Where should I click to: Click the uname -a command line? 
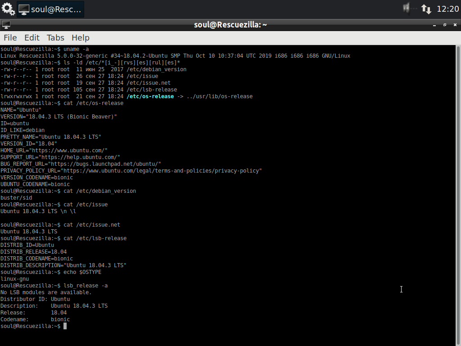click(45, 49)
